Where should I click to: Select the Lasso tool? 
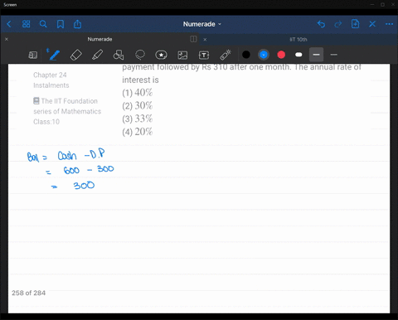coord(140,55)
